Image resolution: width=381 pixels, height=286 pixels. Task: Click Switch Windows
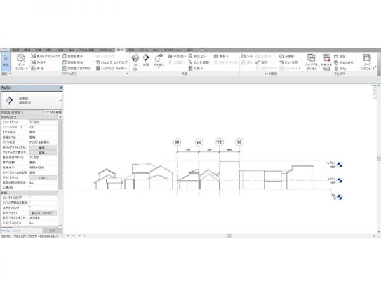pos(311,62)
